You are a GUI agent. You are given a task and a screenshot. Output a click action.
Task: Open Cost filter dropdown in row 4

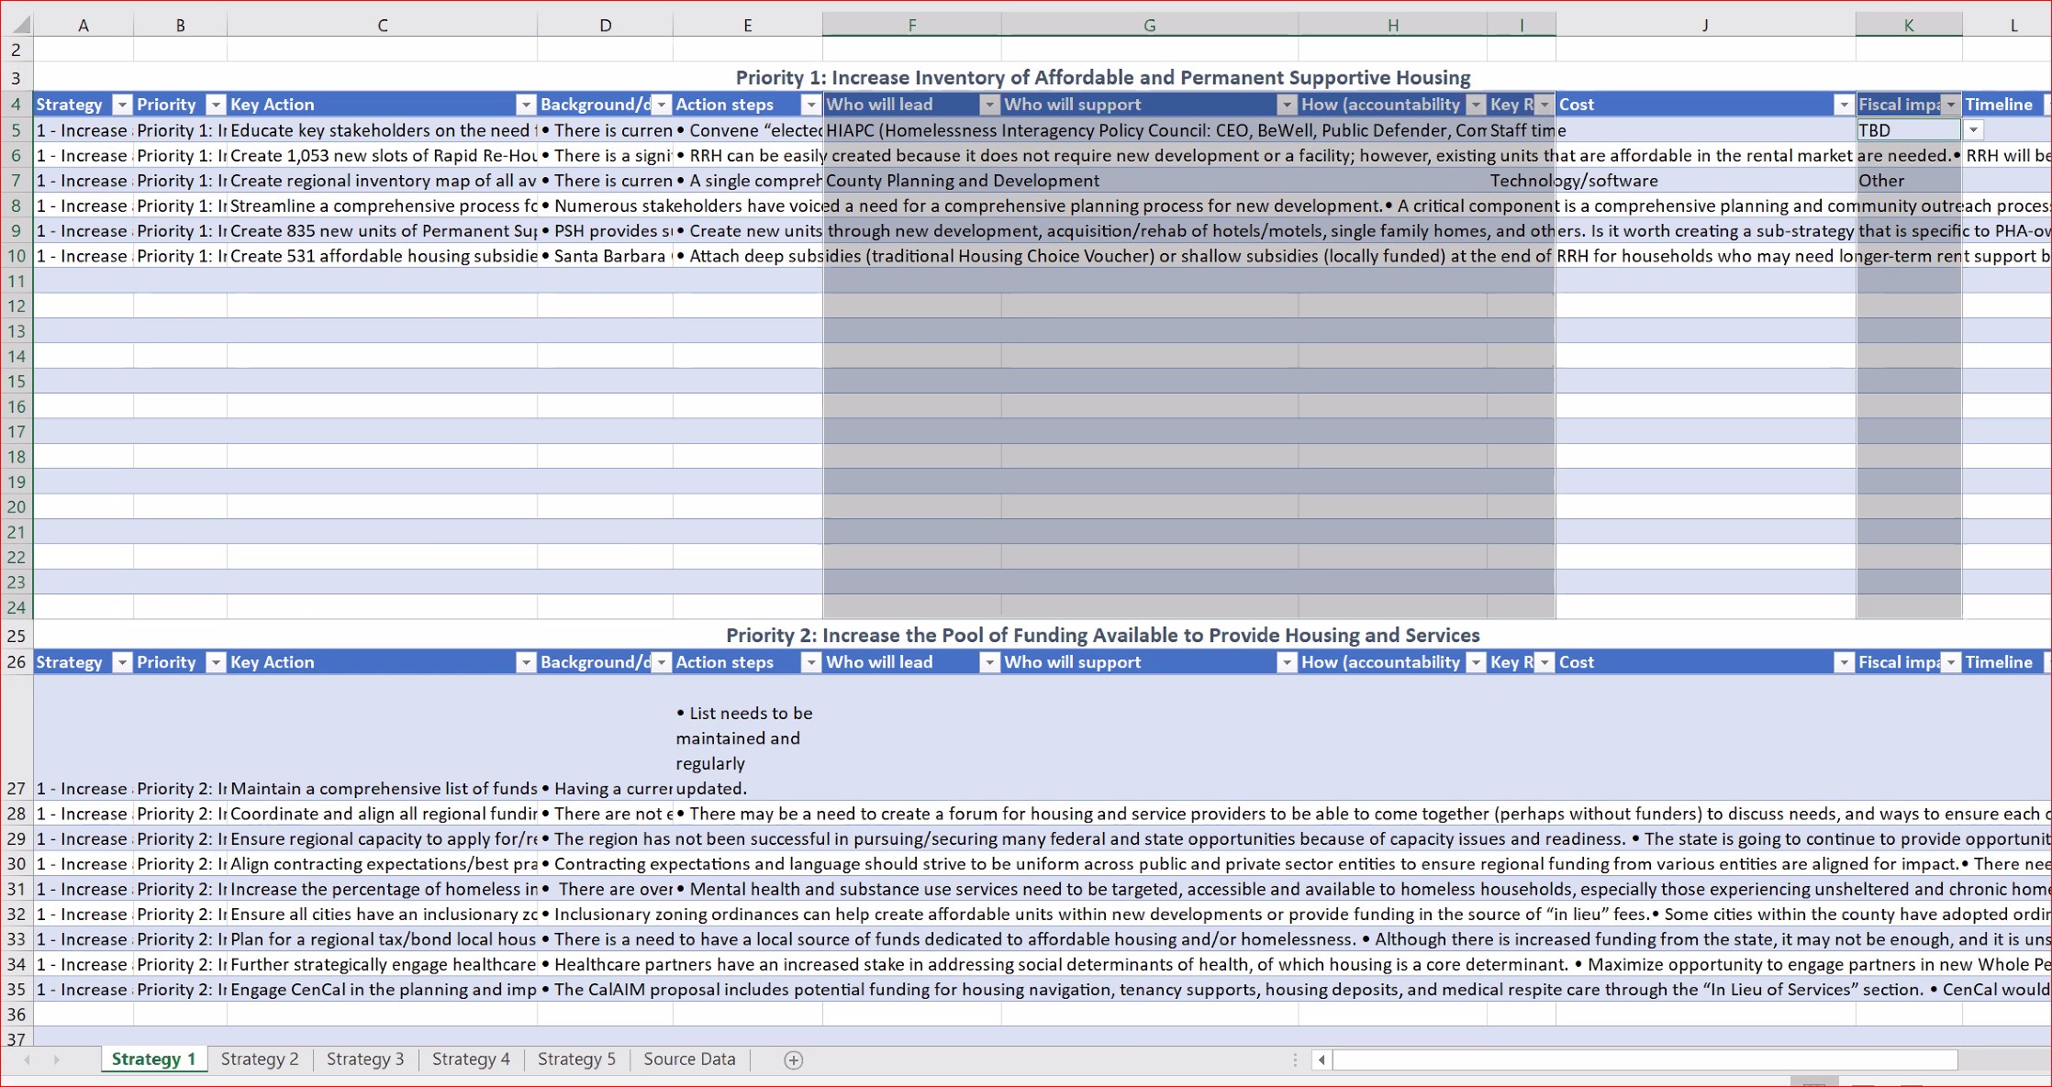(1844, 105)
